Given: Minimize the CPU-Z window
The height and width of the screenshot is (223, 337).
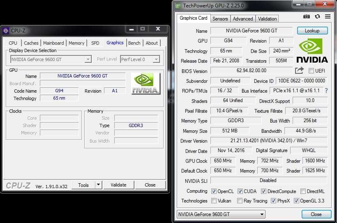Looking at the screenshot, I should click(x=132, y=29).
